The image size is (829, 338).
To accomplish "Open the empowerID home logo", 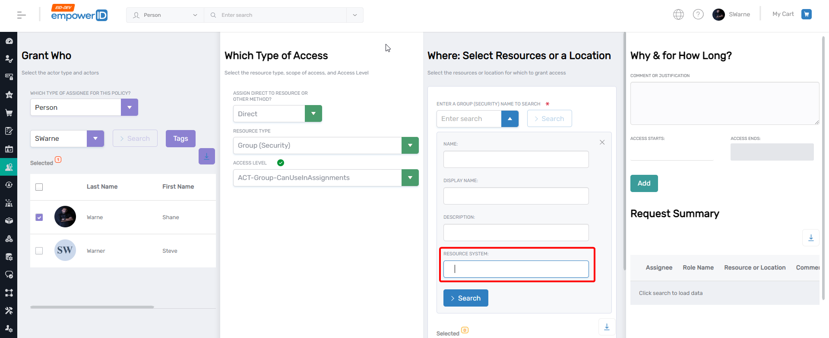I will pyautogui.click(x=79, y=13).
